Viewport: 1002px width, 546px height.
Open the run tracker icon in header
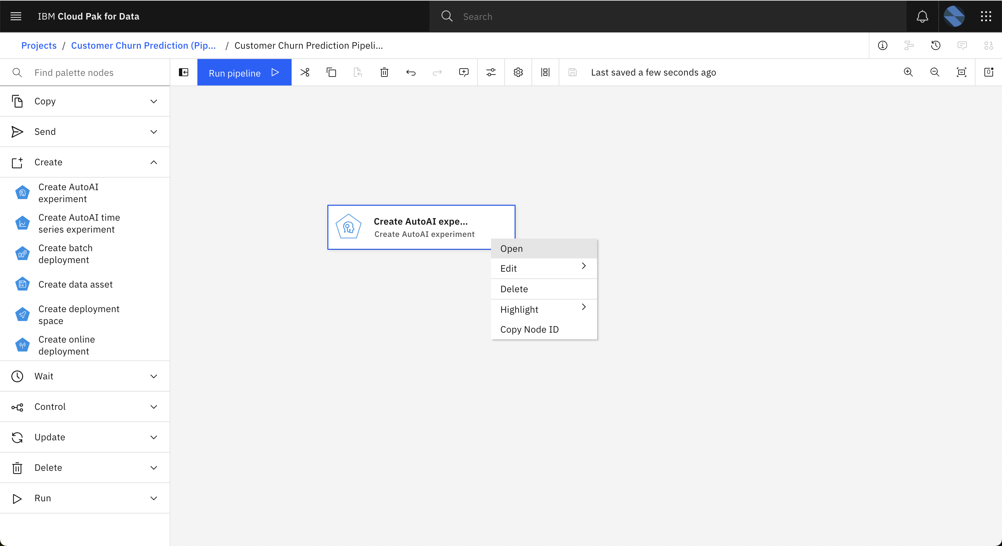click(x=909, y=45)
